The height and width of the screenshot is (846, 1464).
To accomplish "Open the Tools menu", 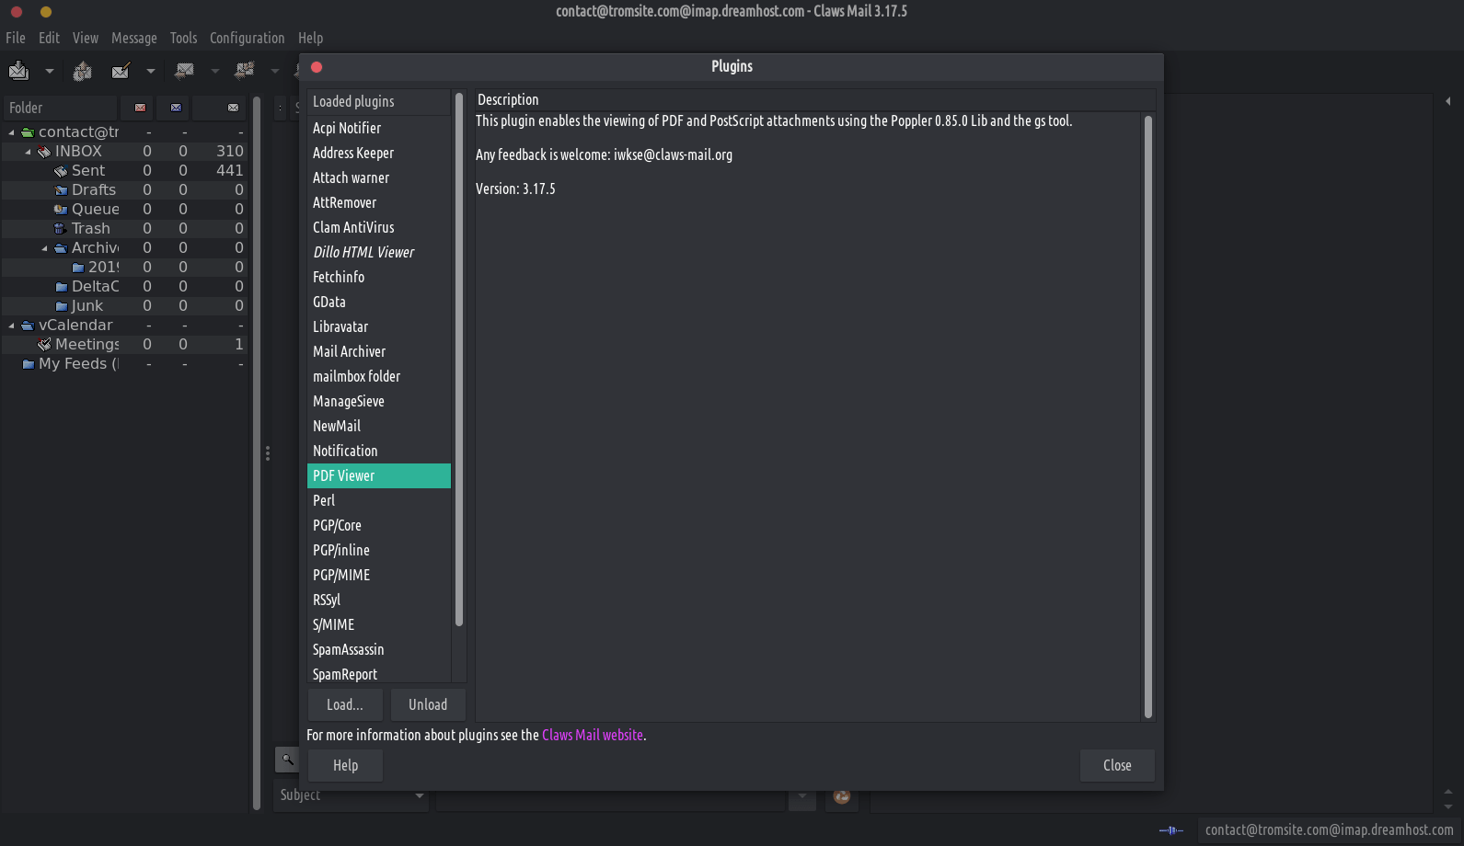I will point(183,38).
